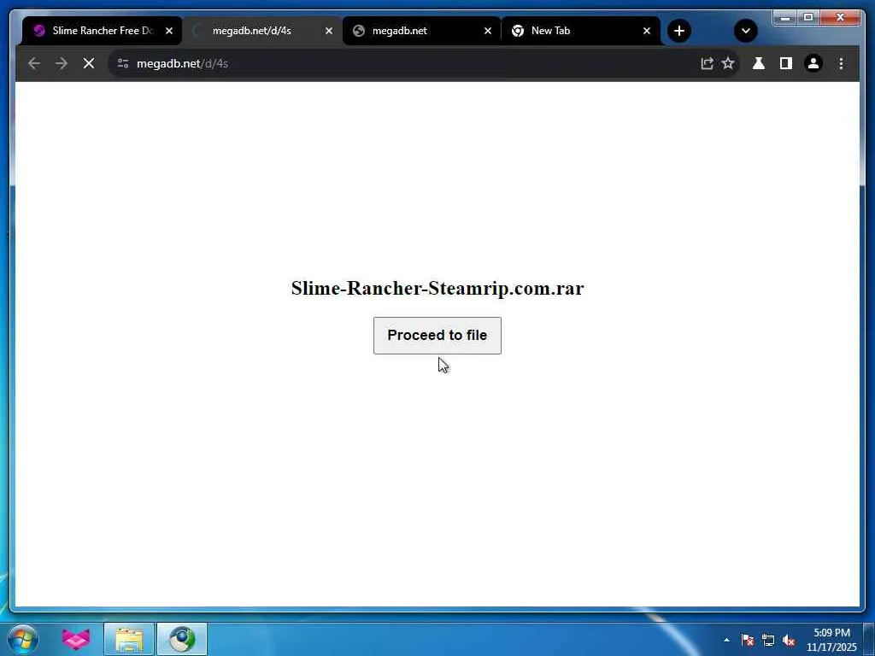Image resolution: width=875 pixels, height=656 pixels.
Task: Launch the pink fox app in taskbar
Action: [76, 639]
